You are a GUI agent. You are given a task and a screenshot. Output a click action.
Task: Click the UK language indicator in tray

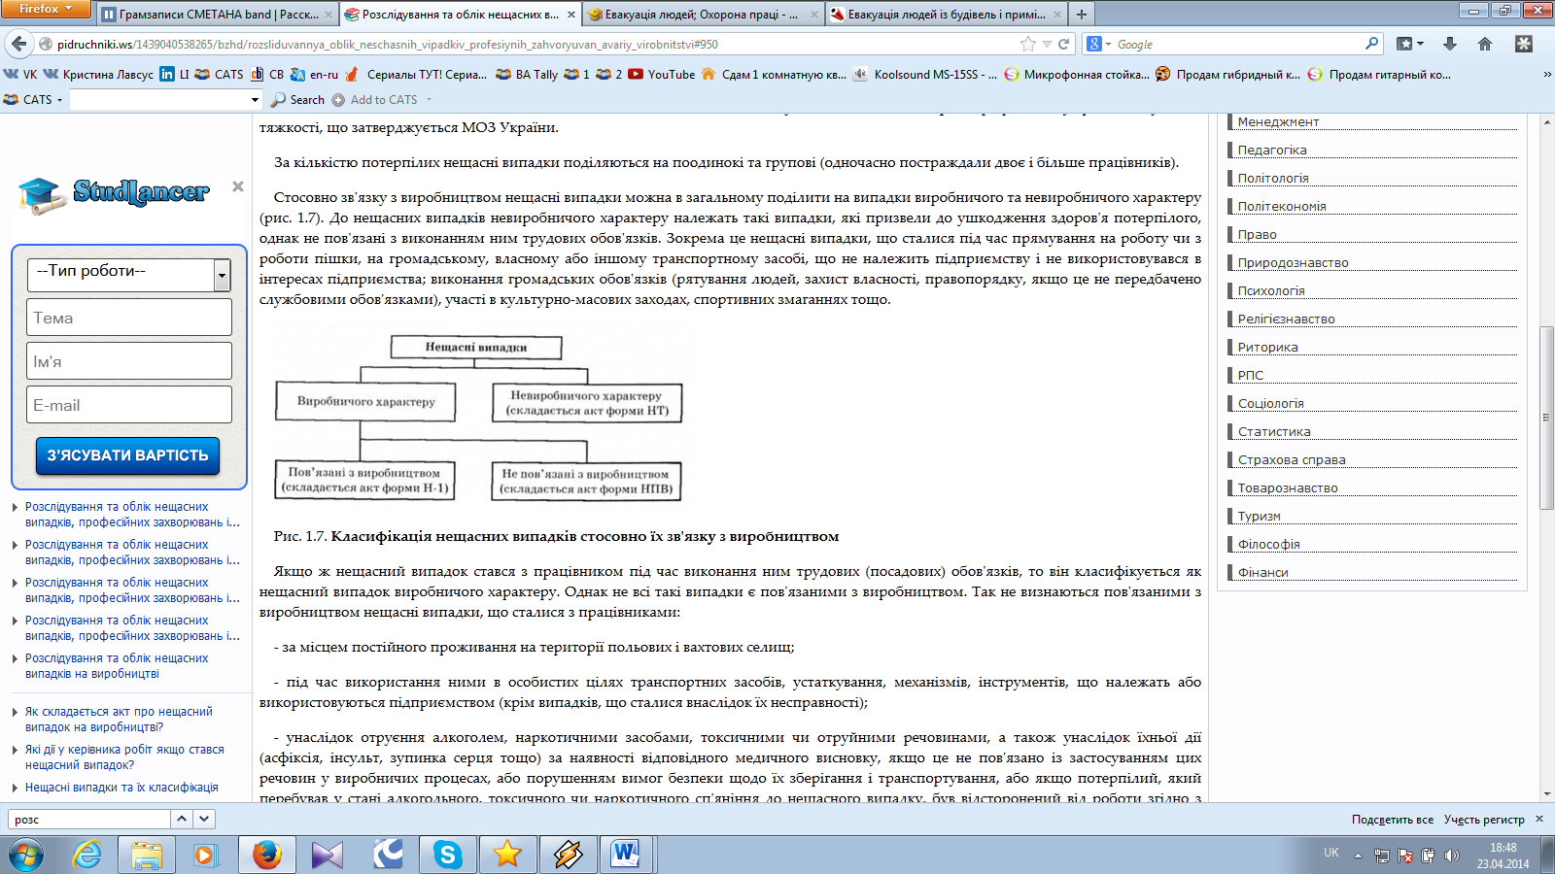(x=1330, y=853)
